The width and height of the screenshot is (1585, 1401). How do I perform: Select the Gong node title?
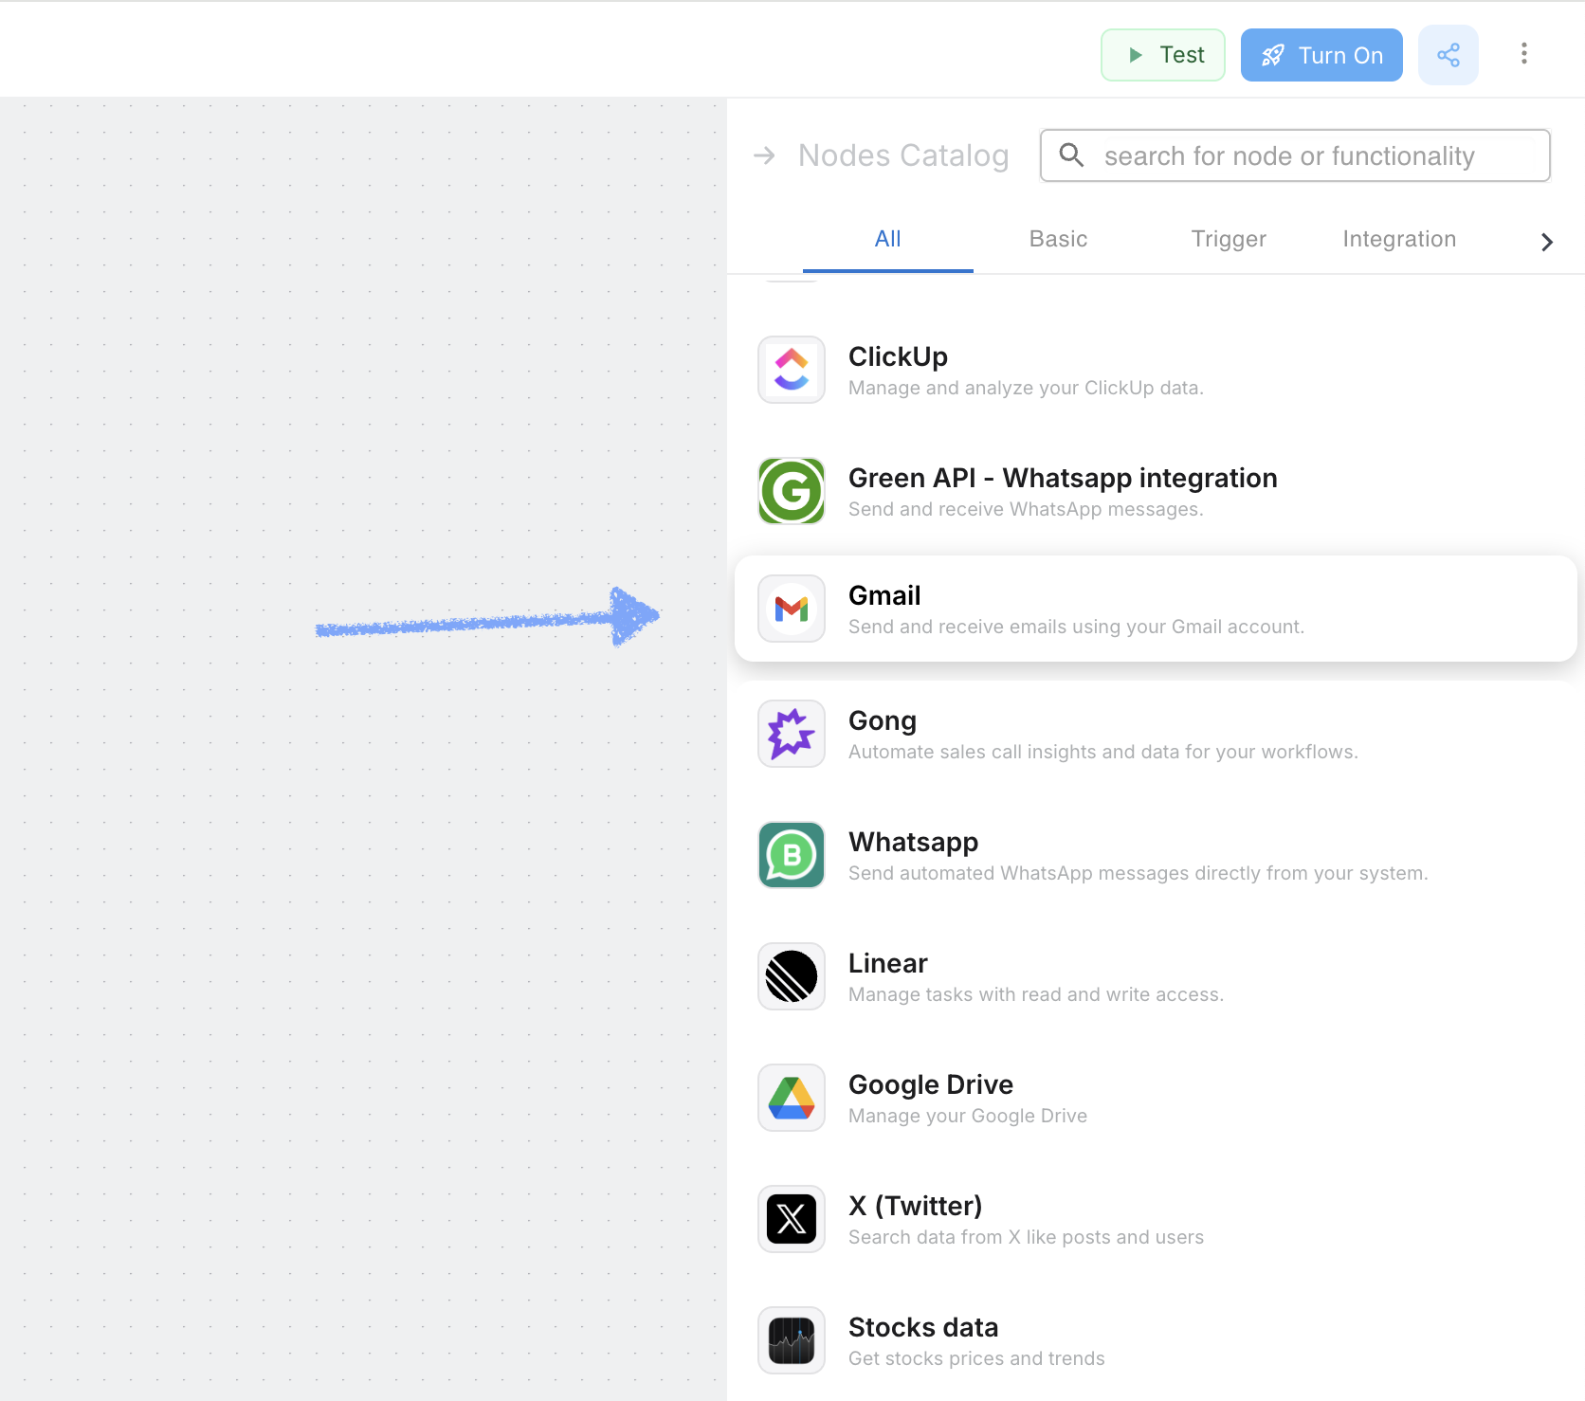[883, 720]
